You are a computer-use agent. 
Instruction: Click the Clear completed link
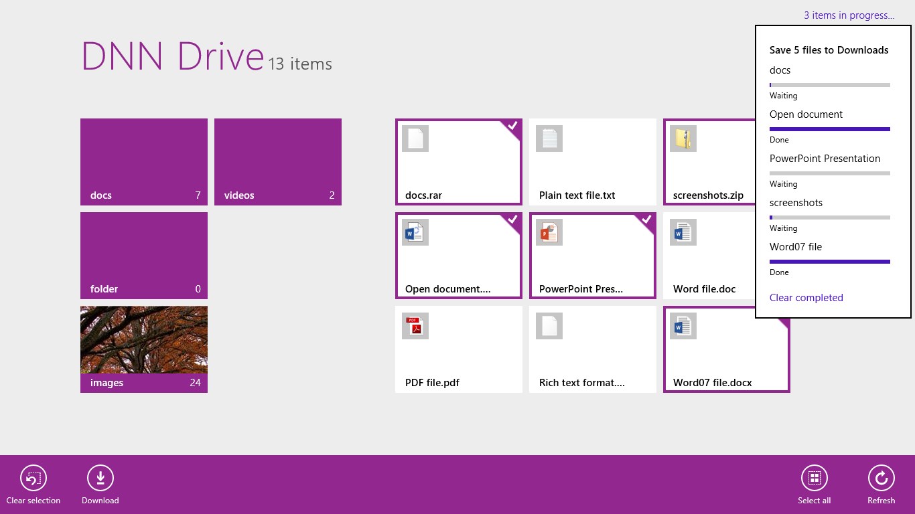[x=806, y=298]
